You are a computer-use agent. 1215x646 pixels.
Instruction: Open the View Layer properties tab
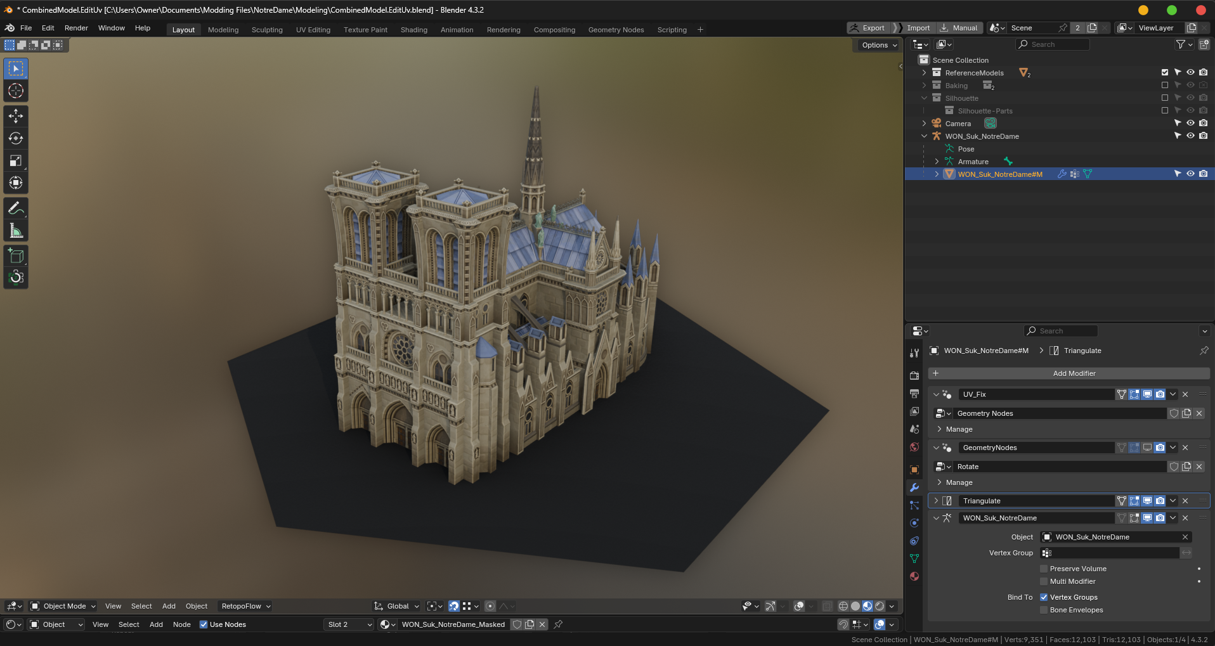tap(914, 411)
